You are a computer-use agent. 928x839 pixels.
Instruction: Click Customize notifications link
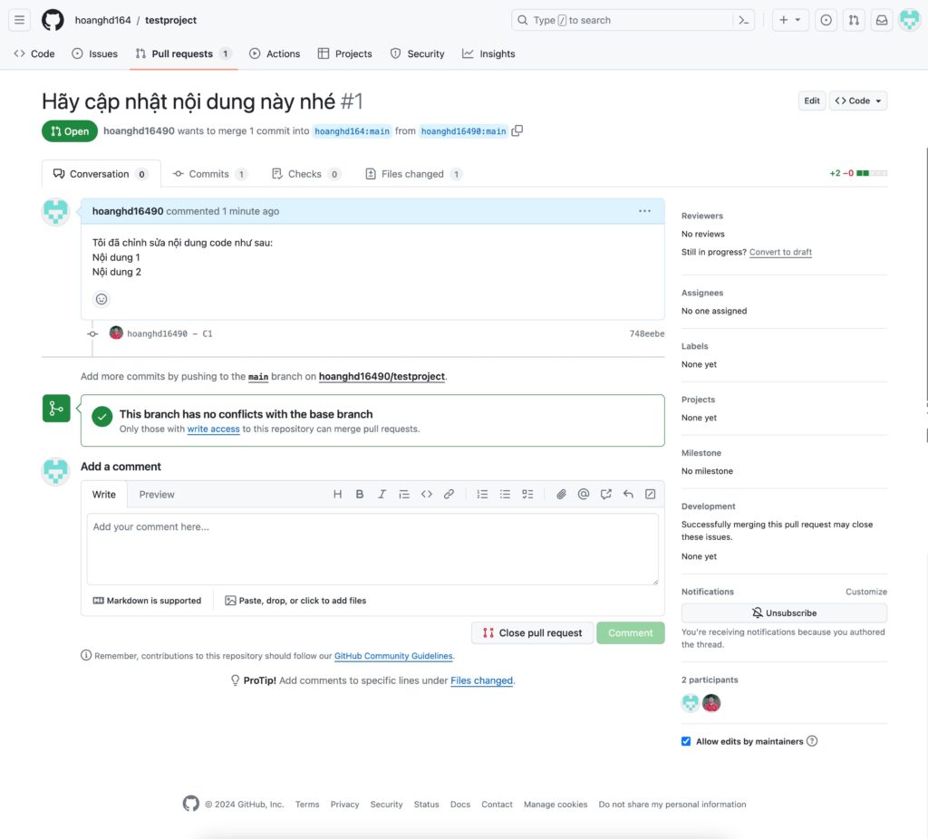865,592
